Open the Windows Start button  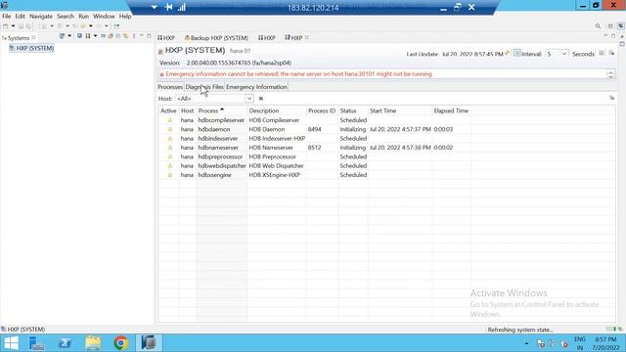point(11,343)
